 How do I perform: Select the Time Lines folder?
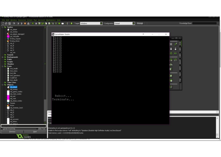point(11,83)
